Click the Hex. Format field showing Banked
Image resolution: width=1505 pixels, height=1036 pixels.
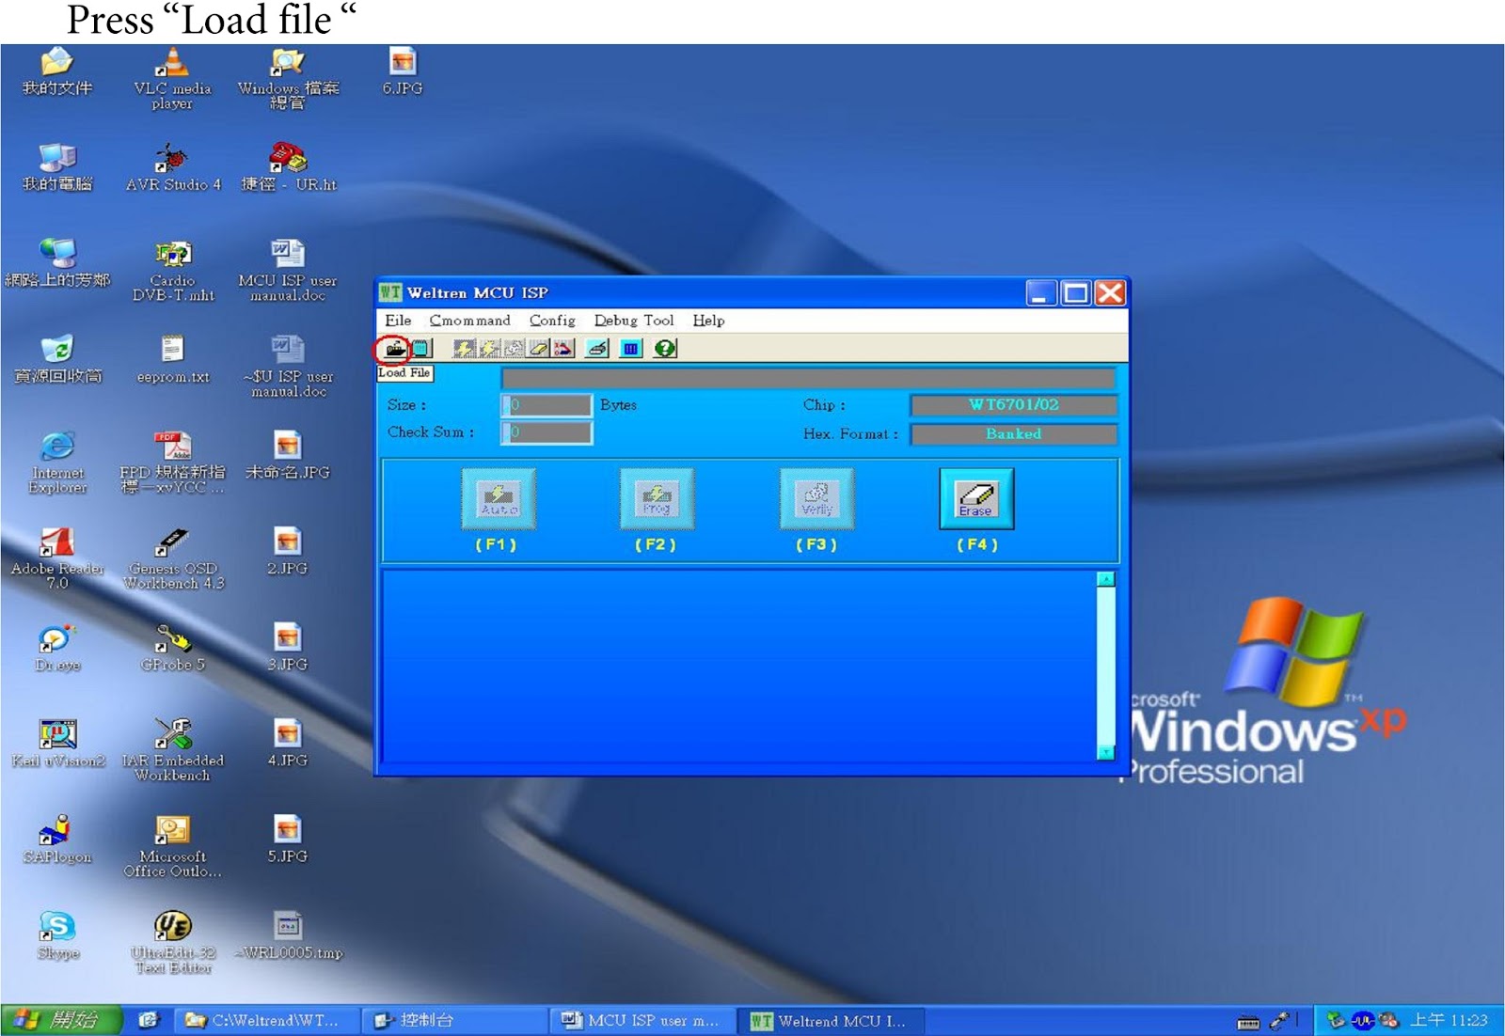(1014, 434)
